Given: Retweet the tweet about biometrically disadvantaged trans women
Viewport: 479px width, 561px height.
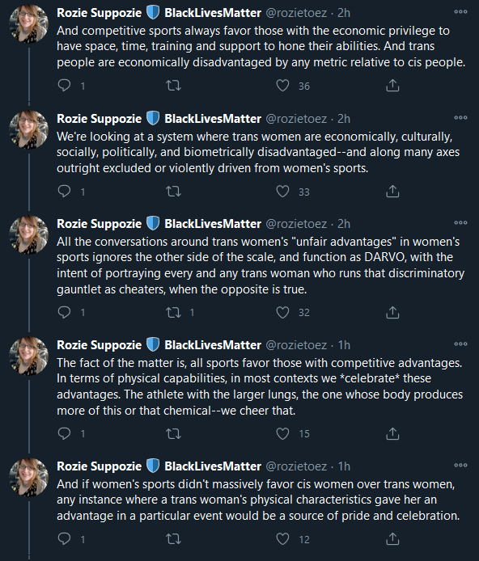Looking at the screenshot, I should click(x=174, y=192).
